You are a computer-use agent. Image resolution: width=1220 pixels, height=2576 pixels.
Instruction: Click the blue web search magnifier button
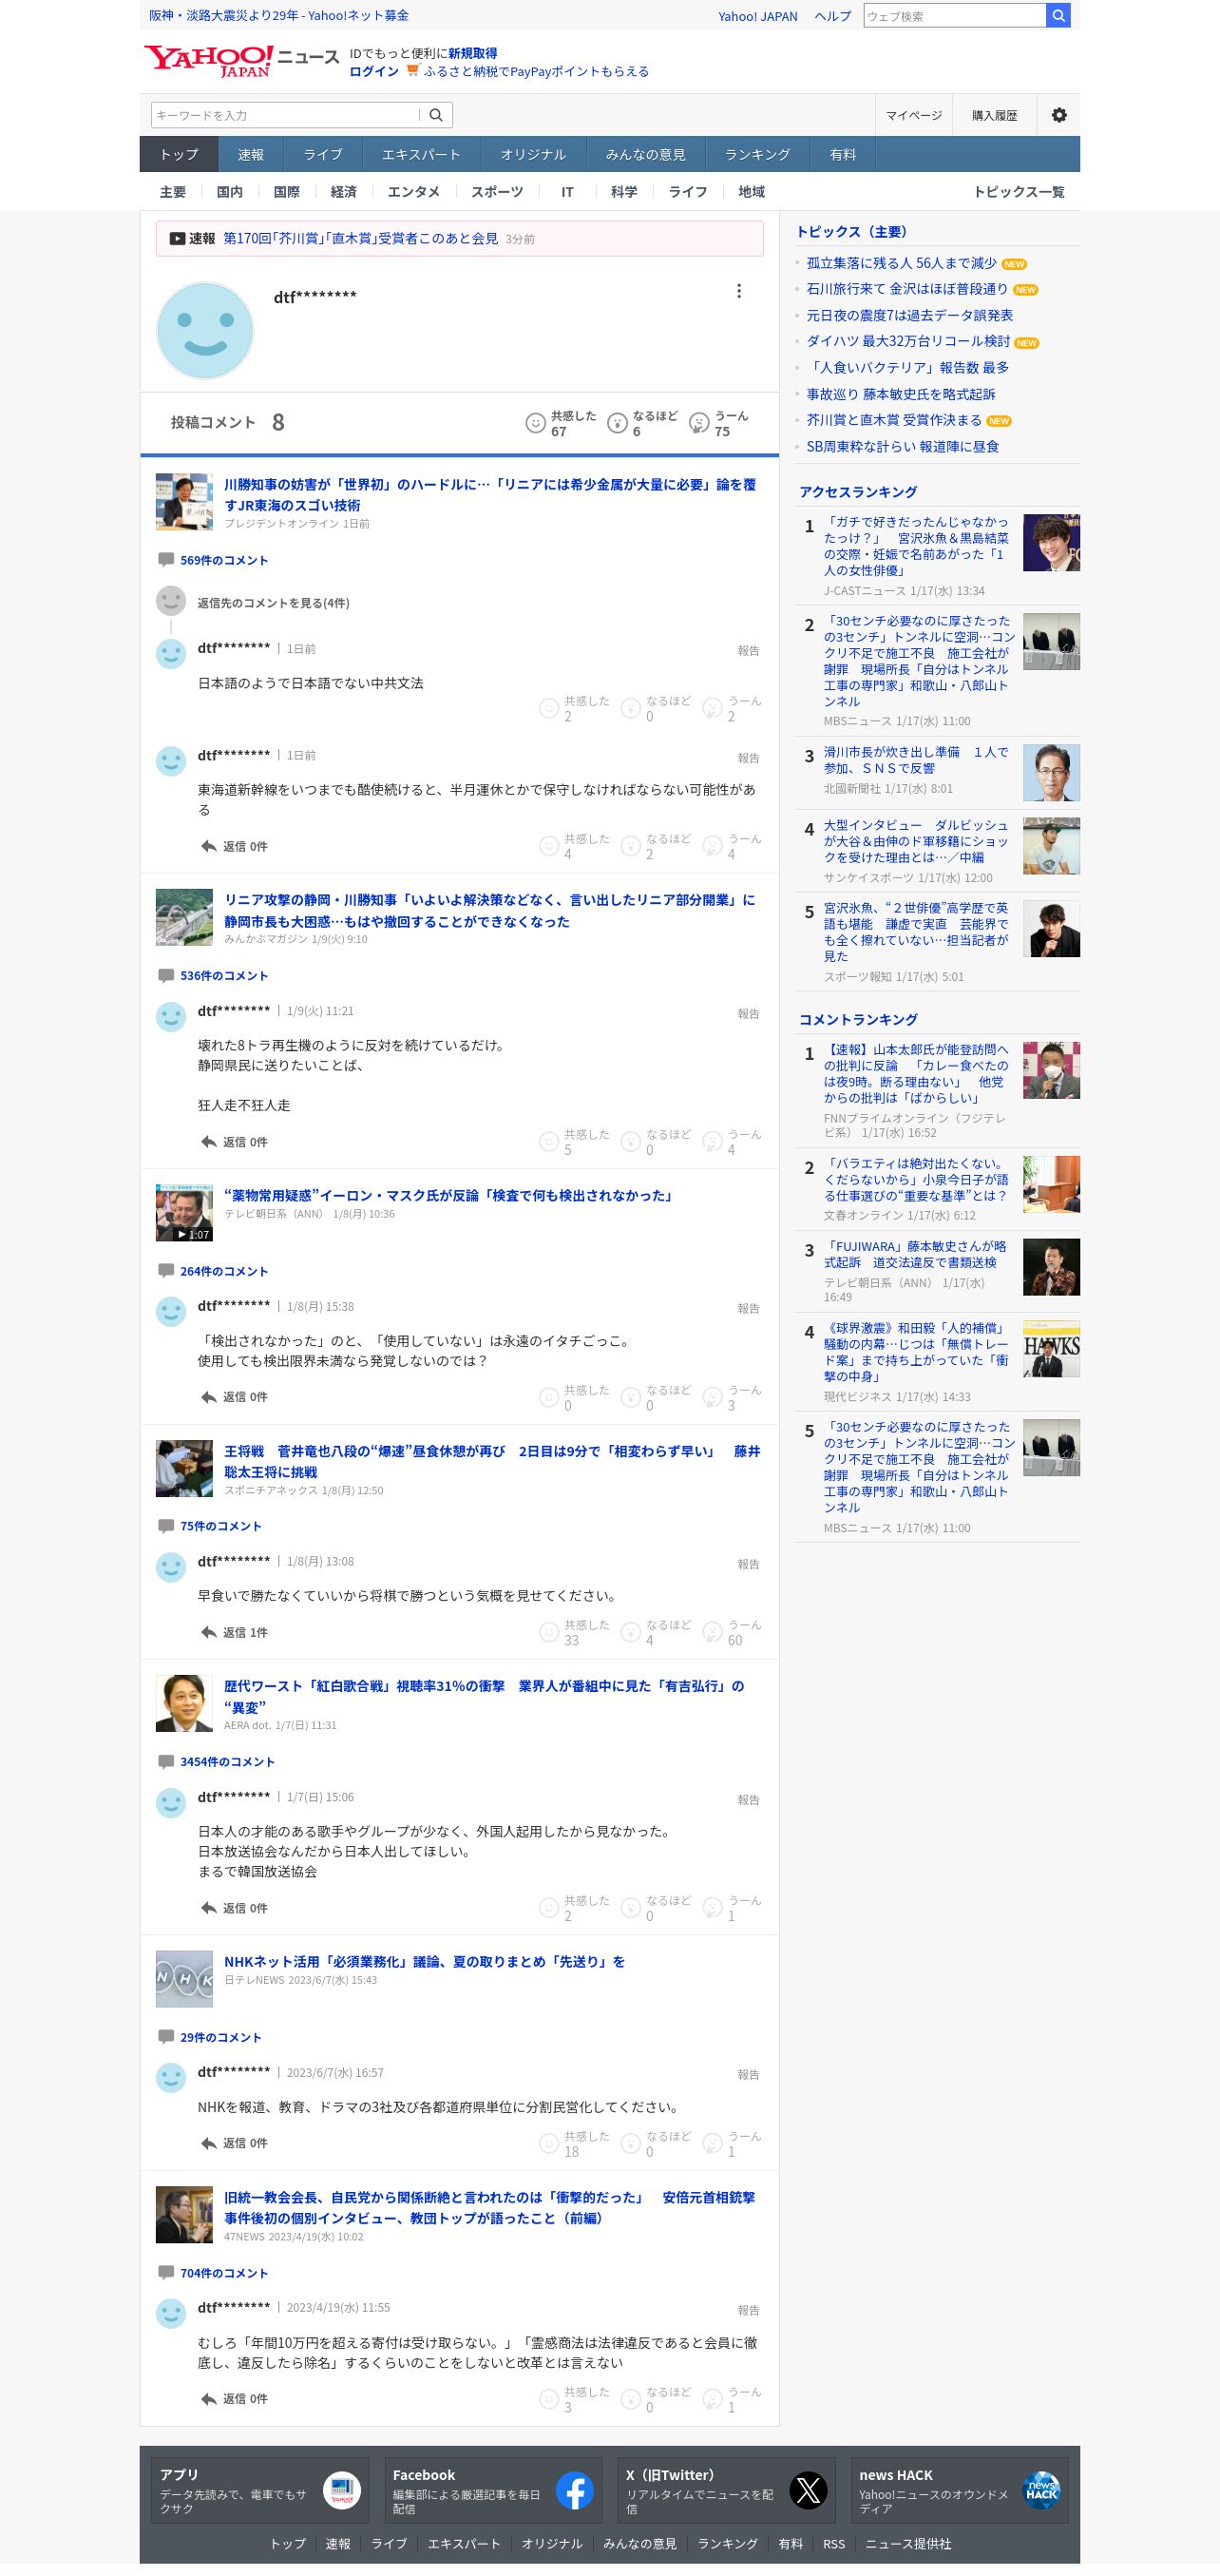(x=1058, y=16)
